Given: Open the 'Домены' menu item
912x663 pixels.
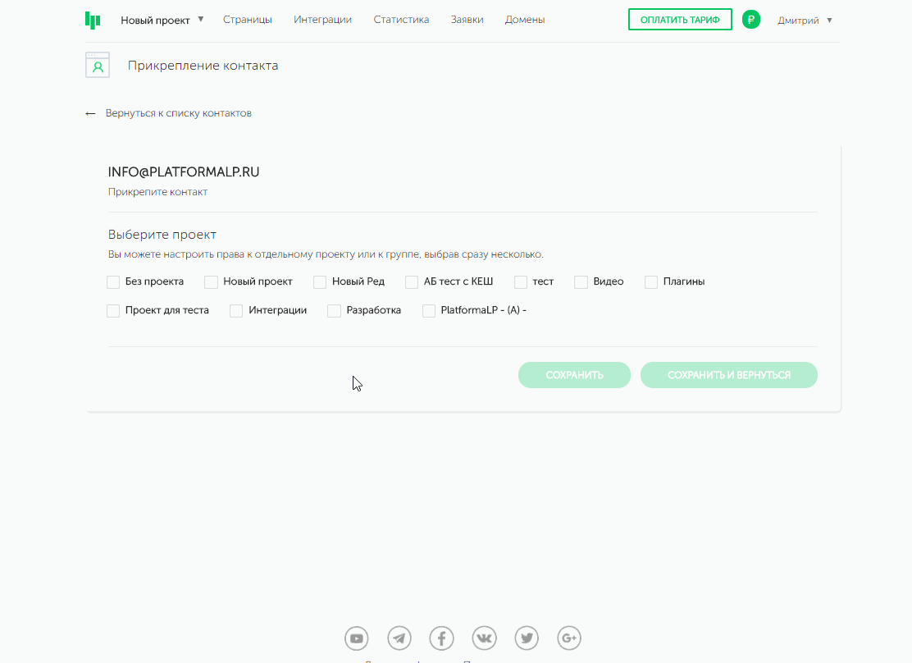Looking at the screenshot, I should pyautogui.click(x=524, y=20).
